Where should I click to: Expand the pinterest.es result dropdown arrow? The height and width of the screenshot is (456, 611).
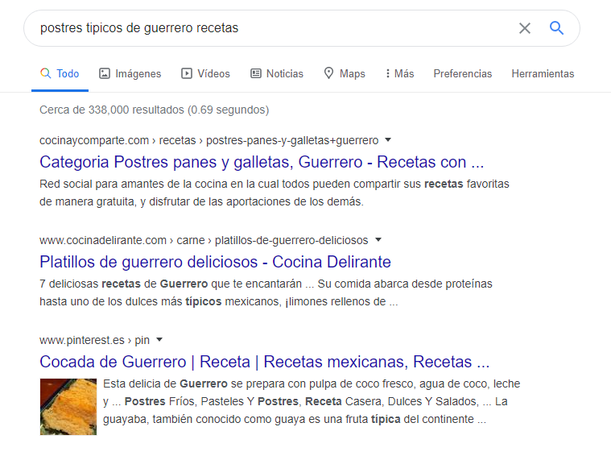coord(159,340)
